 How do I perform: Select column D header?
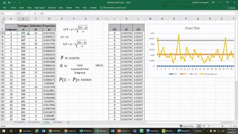pos(49,19)
